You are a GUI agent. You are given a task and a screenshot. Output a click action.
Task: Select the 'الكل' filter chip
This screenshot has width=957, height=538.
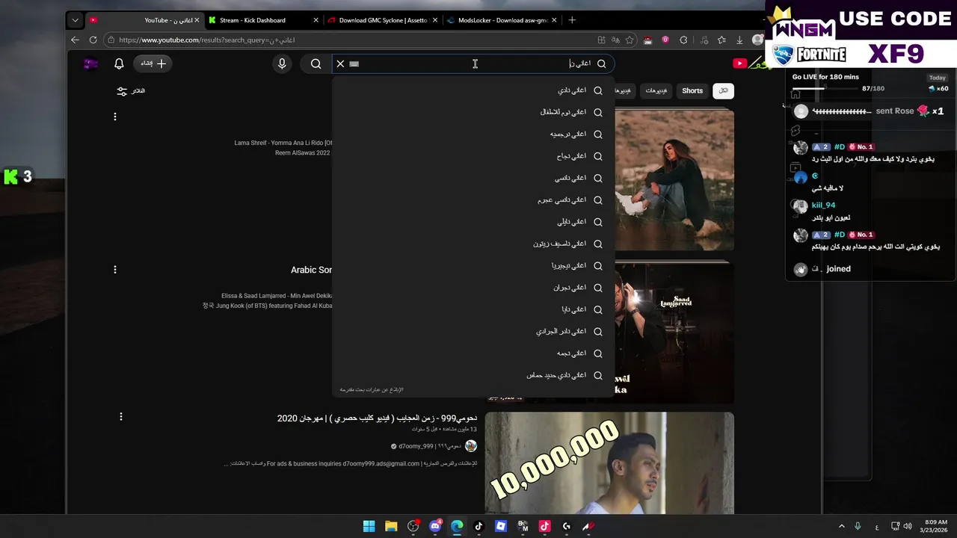(x=723, y=90)
